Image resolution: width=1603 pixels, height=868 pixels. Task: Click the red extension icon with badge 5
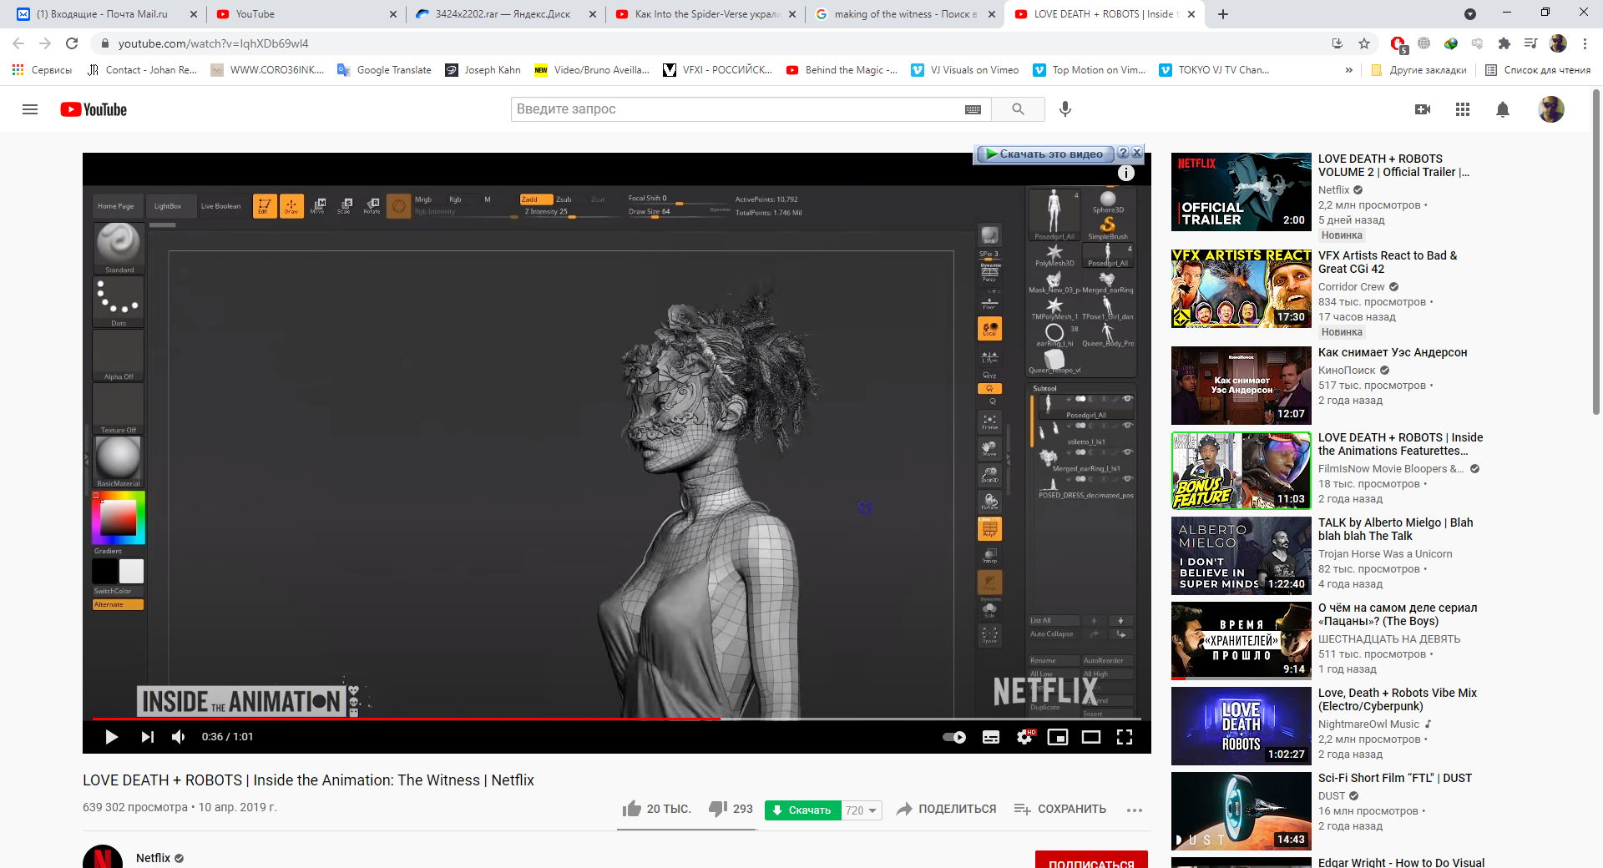point(1398,44)
